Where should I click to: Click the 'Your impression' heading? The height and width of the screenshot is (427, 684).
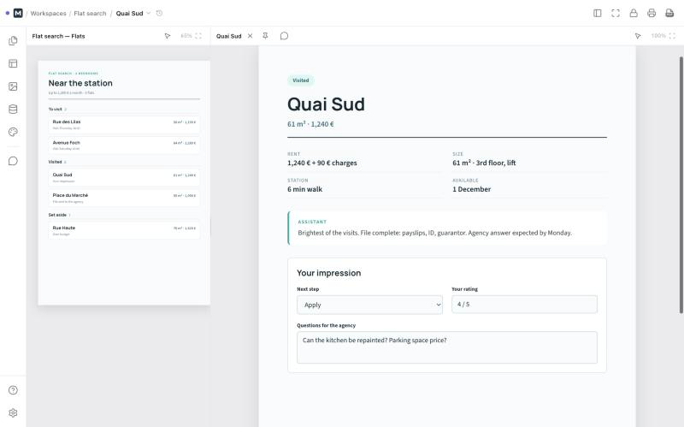pos(329,273)
